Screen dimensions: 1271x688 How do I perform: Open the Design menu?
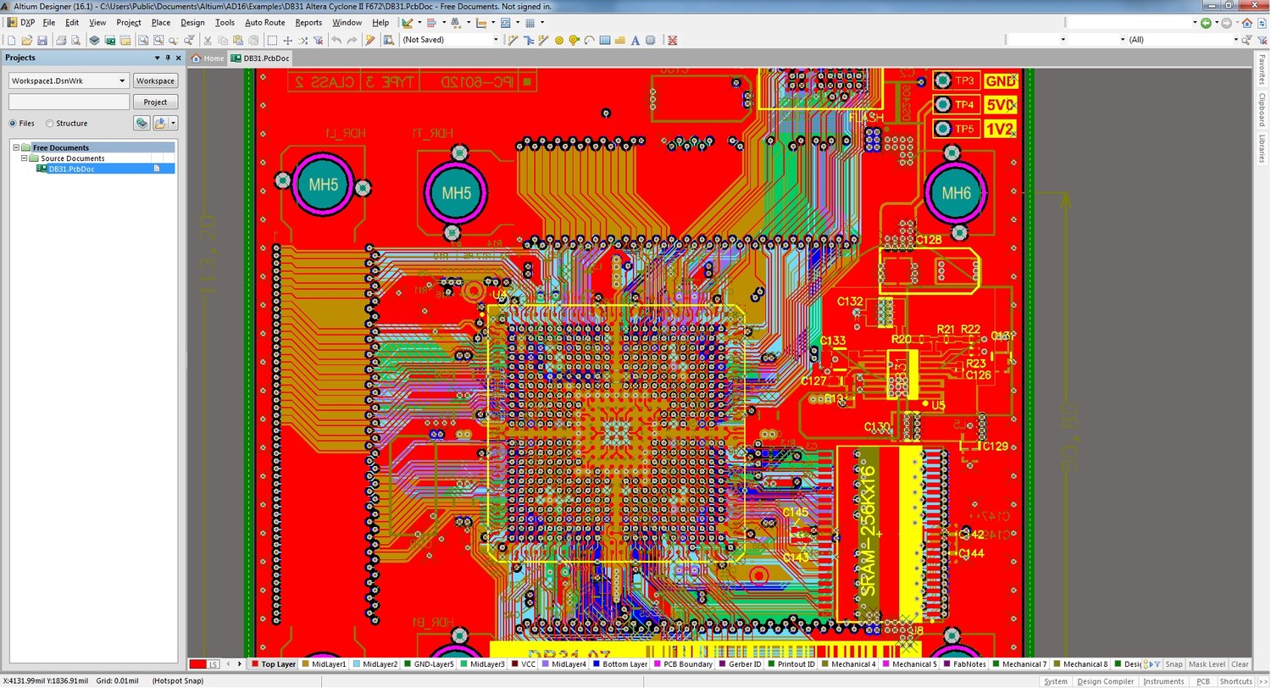coord(192,23)
